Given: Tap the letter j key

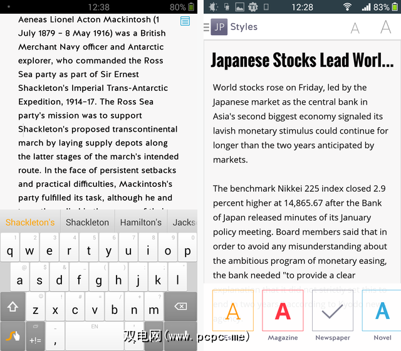Looking at the screenshot, I should pos(138,277).
